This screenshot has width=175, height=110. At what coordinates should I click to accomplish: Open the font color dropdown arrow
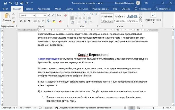click(63, 21)
